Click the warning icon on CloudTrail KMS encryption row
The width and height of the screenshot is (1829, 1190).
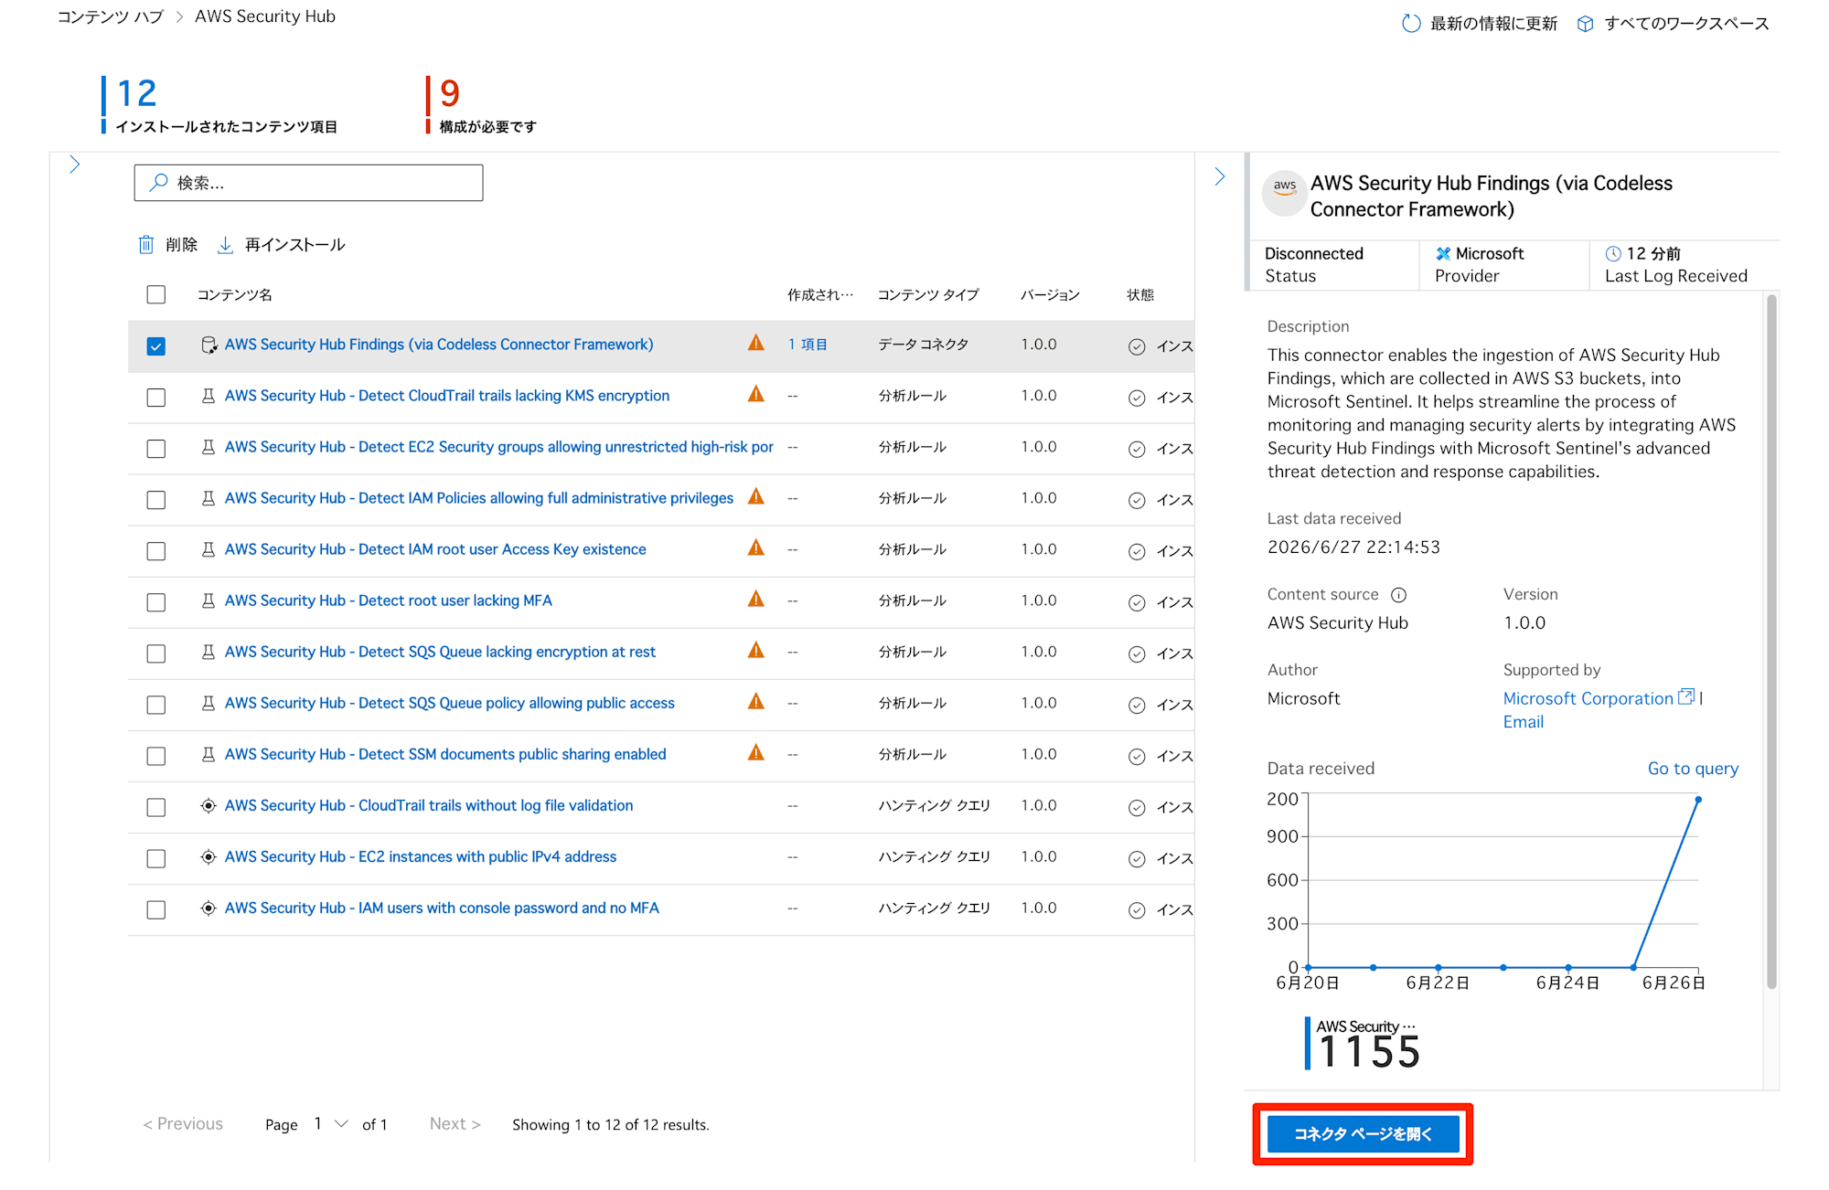pos(755,395)
